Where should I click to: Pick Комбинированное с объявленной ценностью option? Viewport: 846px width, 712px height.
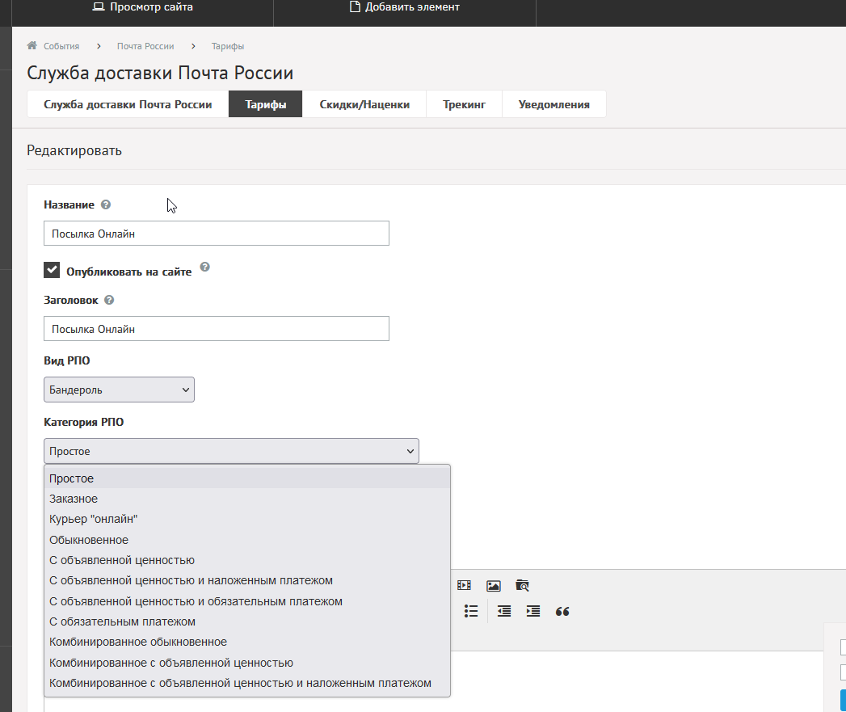click(247, 663)
